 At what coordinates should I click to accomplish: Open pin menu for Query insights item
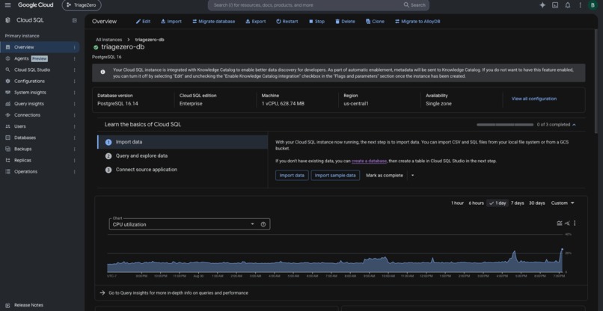(x=74, y=104)
